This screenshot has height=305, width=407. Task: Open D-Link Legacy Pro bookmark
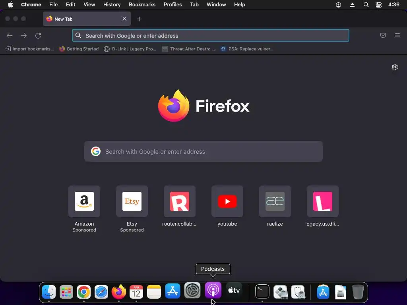click(130, 49)
